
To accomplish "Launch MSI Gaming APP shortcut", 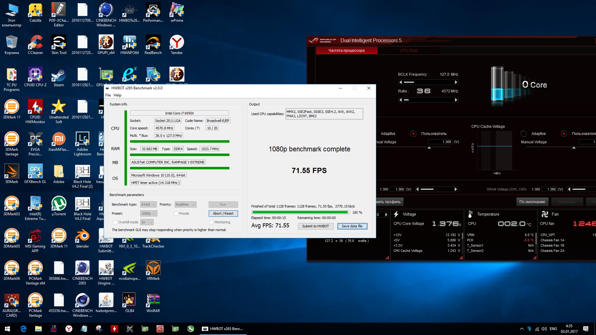I will 35,241.
